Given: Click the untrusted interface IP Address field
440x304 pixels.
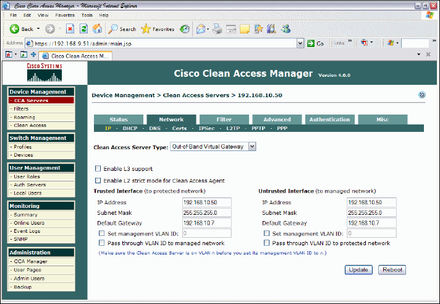Looking at the screenshot, I should pyautogui.click(x=371, y=202).
